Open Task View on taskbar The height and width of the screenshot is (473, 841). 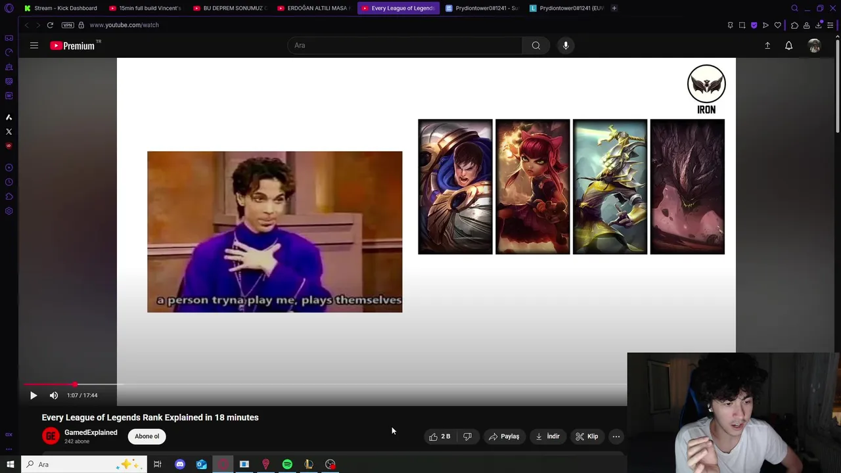pos(158,464)
